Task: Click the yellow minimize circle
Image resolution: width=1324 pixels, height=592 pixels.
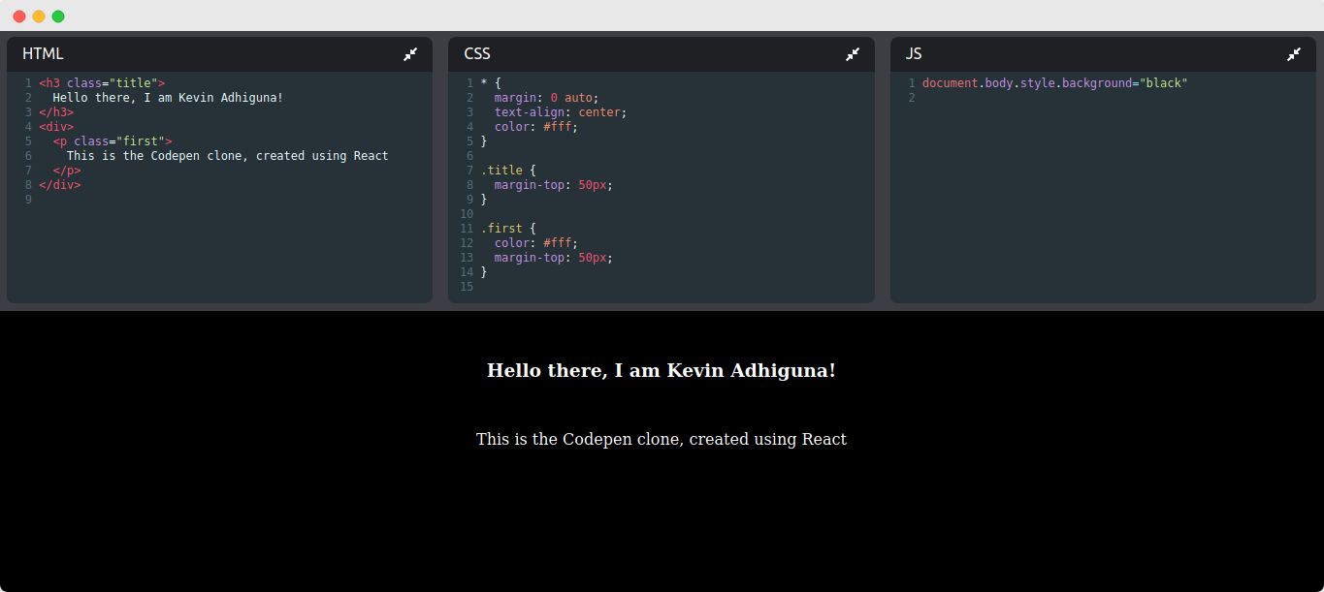Action: point(38,16)
